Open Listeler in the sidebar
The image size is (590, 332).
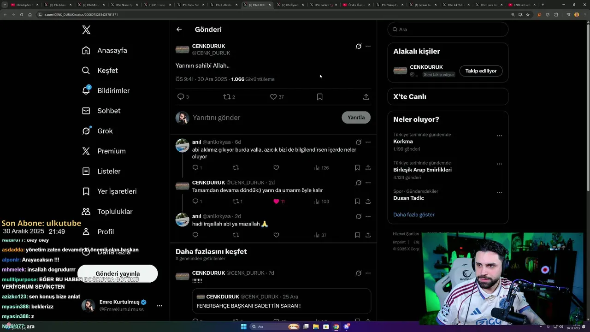tap(101, 171)
